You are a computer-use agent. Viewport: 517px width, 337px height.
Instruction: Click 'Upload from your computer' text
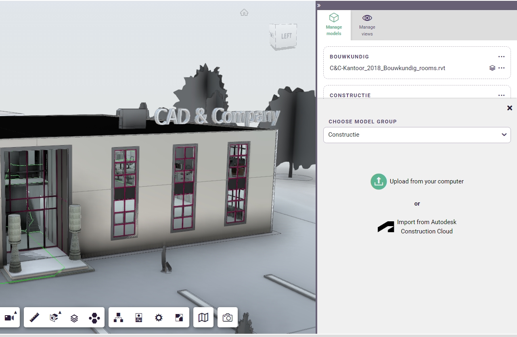[x=427, y=181]
